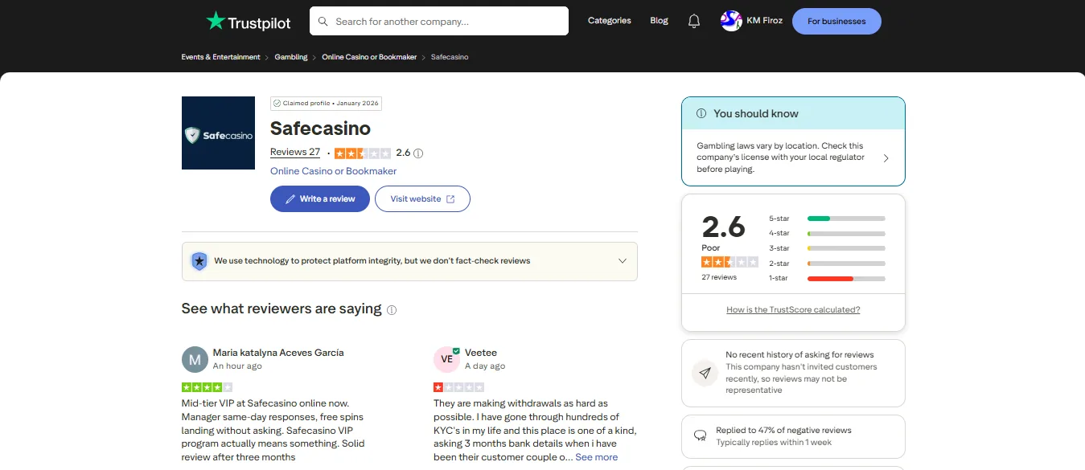Go to Gambling breadcrumb
Image resolution: width=1085 pixels, height=470 pixels.
click(291, 57)
